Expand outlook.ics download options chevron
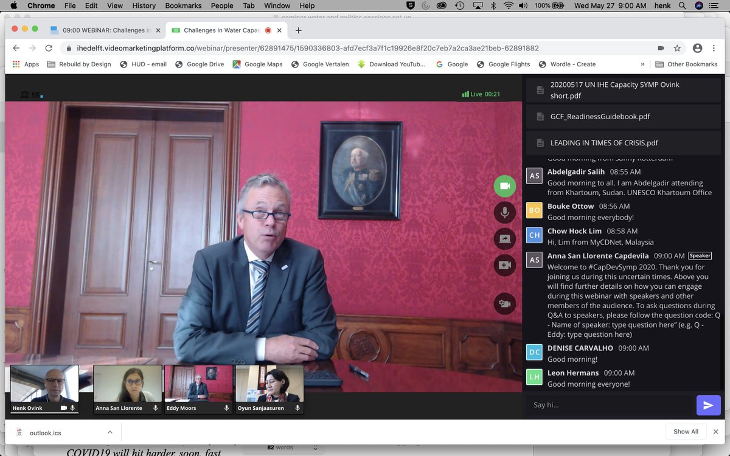The width and height of the screenshot is (730, 456). pos(110,432)
